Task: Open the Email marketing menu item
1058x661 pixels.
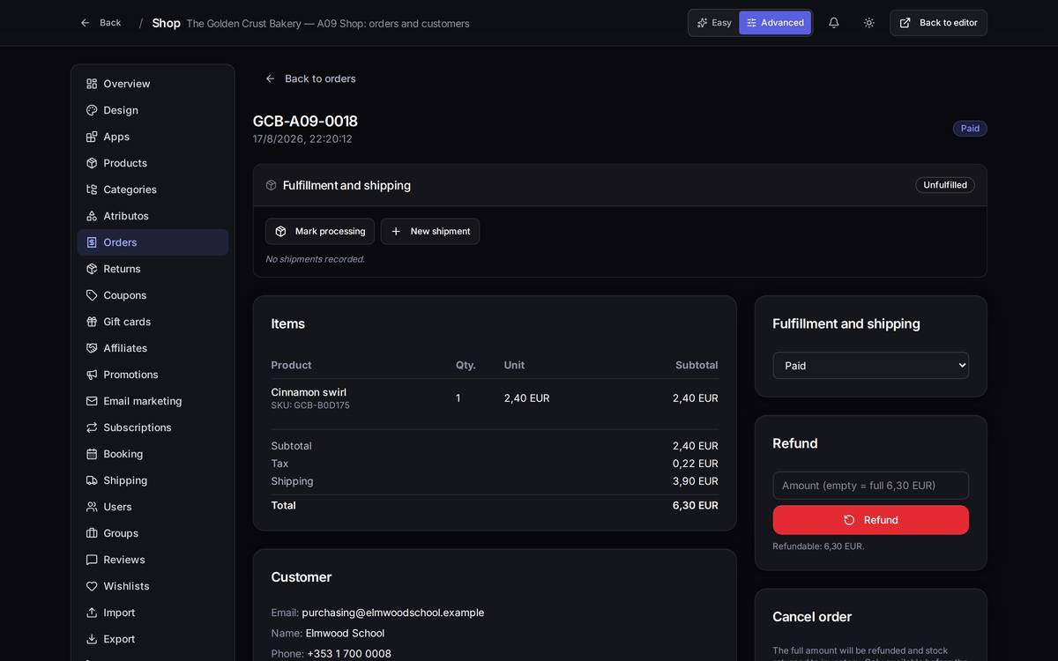Action: (153, 401)
